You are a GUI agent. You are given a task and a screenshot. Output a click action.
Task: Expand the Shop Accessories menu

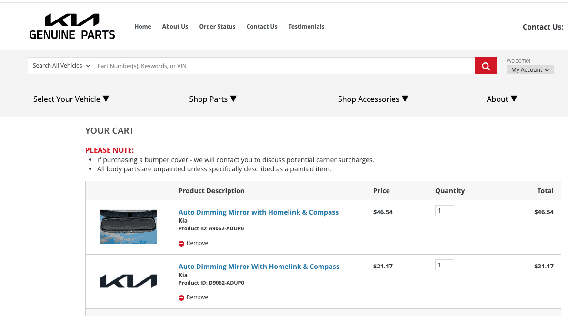(373, 99)
